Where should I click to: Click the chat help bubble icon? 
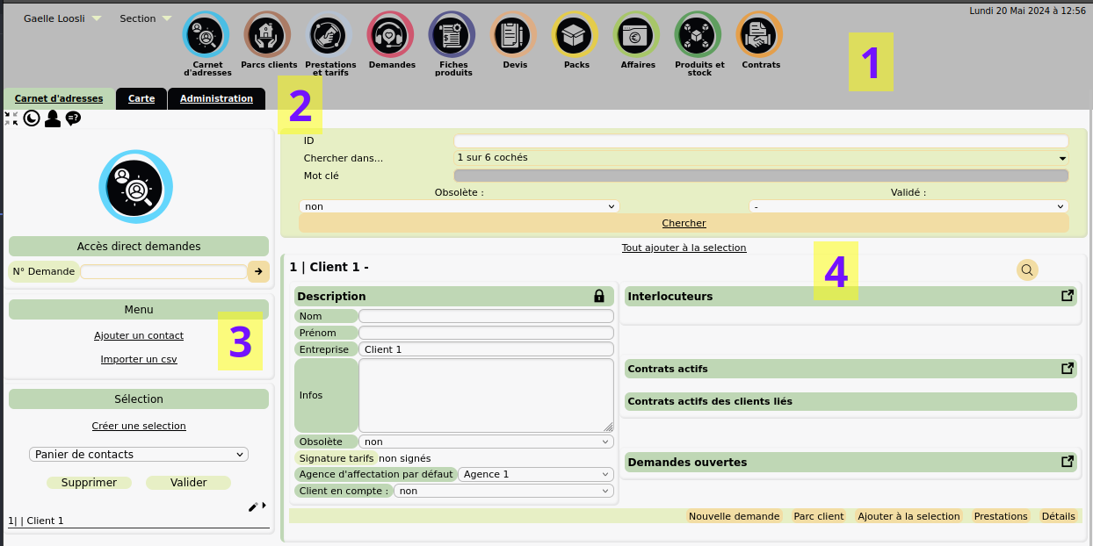coord(73,119)
